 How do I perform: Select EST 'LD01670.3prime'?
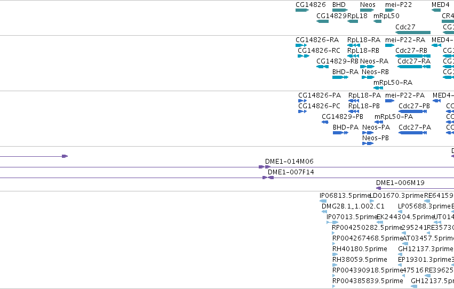pos(397,196)
